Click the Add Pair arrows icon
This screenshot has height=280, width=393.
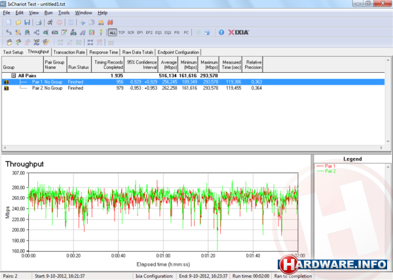(9, 32)
